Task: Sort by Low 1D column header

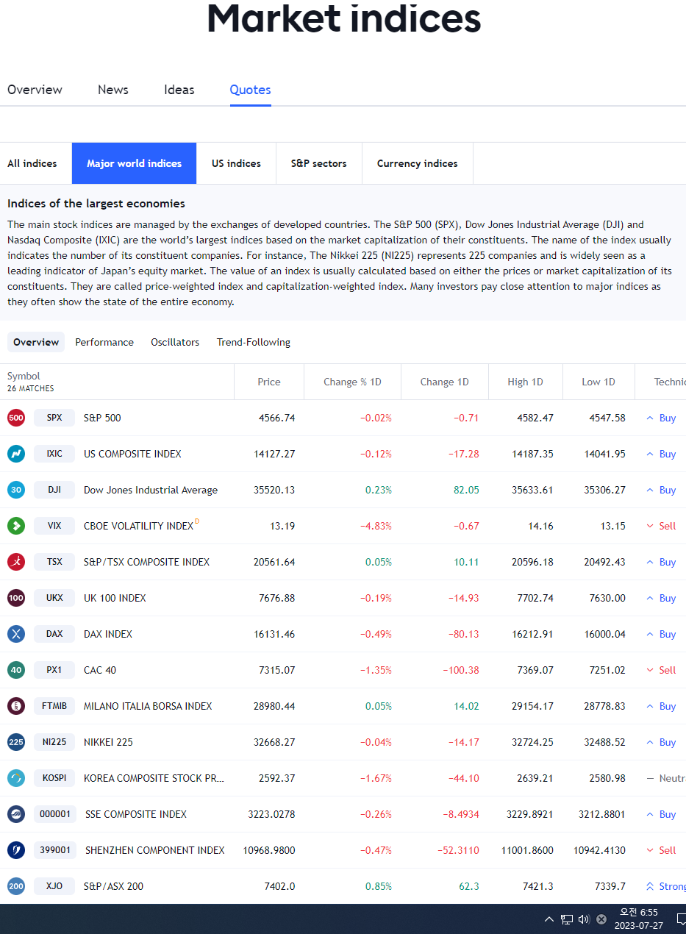Action: point(599,382)
